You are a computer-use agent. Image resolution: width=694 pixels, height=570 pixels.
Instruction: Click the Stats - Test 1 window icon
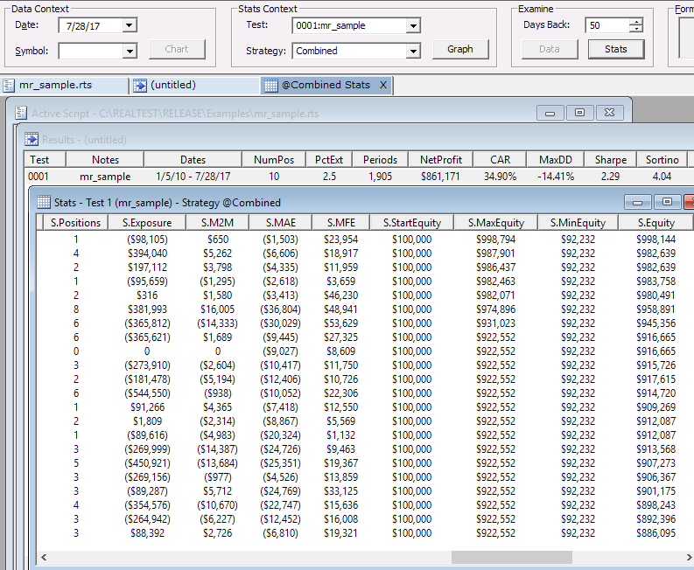coord(44,202)
